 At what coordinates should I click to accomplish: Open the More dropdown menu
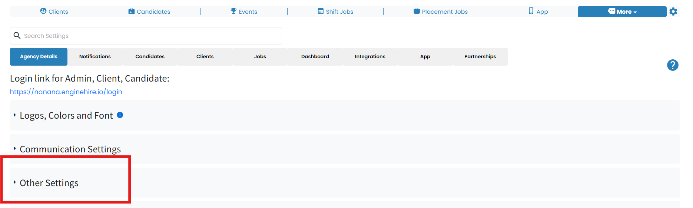pos(622,11)
